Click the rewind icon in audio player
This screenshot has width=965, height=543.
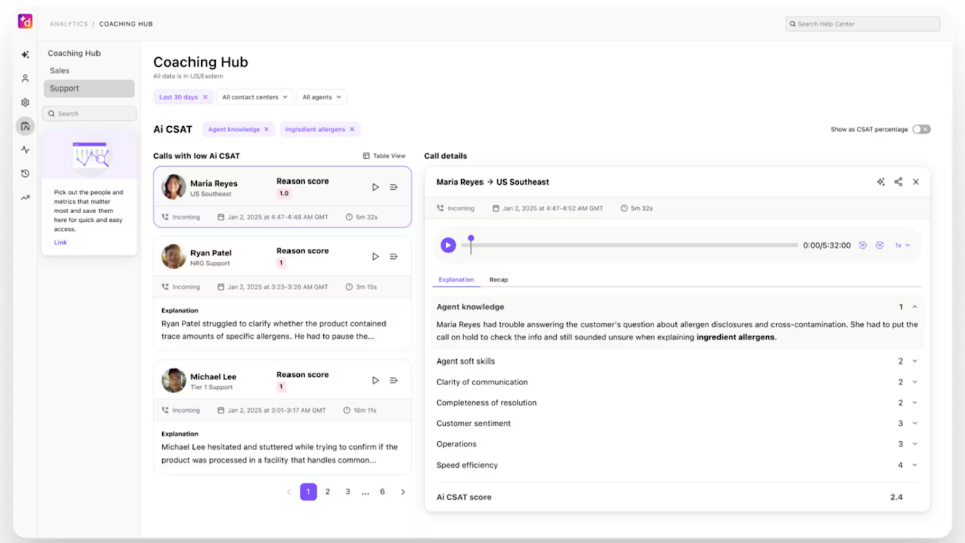862,245
